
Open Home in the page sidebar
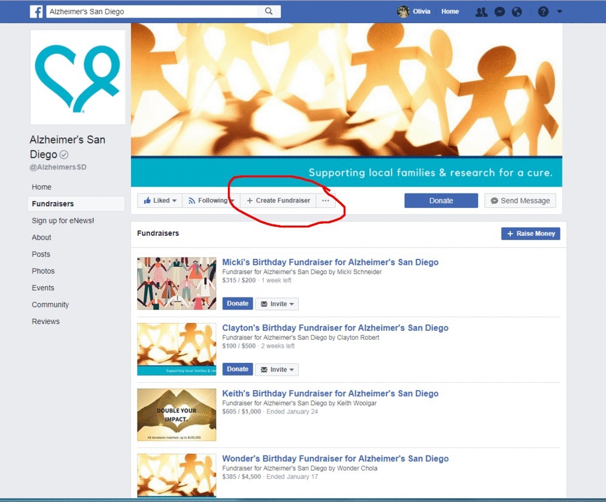tap(41, 187)
